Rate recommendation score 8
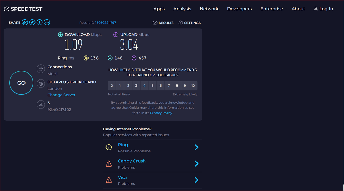Viewport: 344px width, 191px height. point(177,86)
